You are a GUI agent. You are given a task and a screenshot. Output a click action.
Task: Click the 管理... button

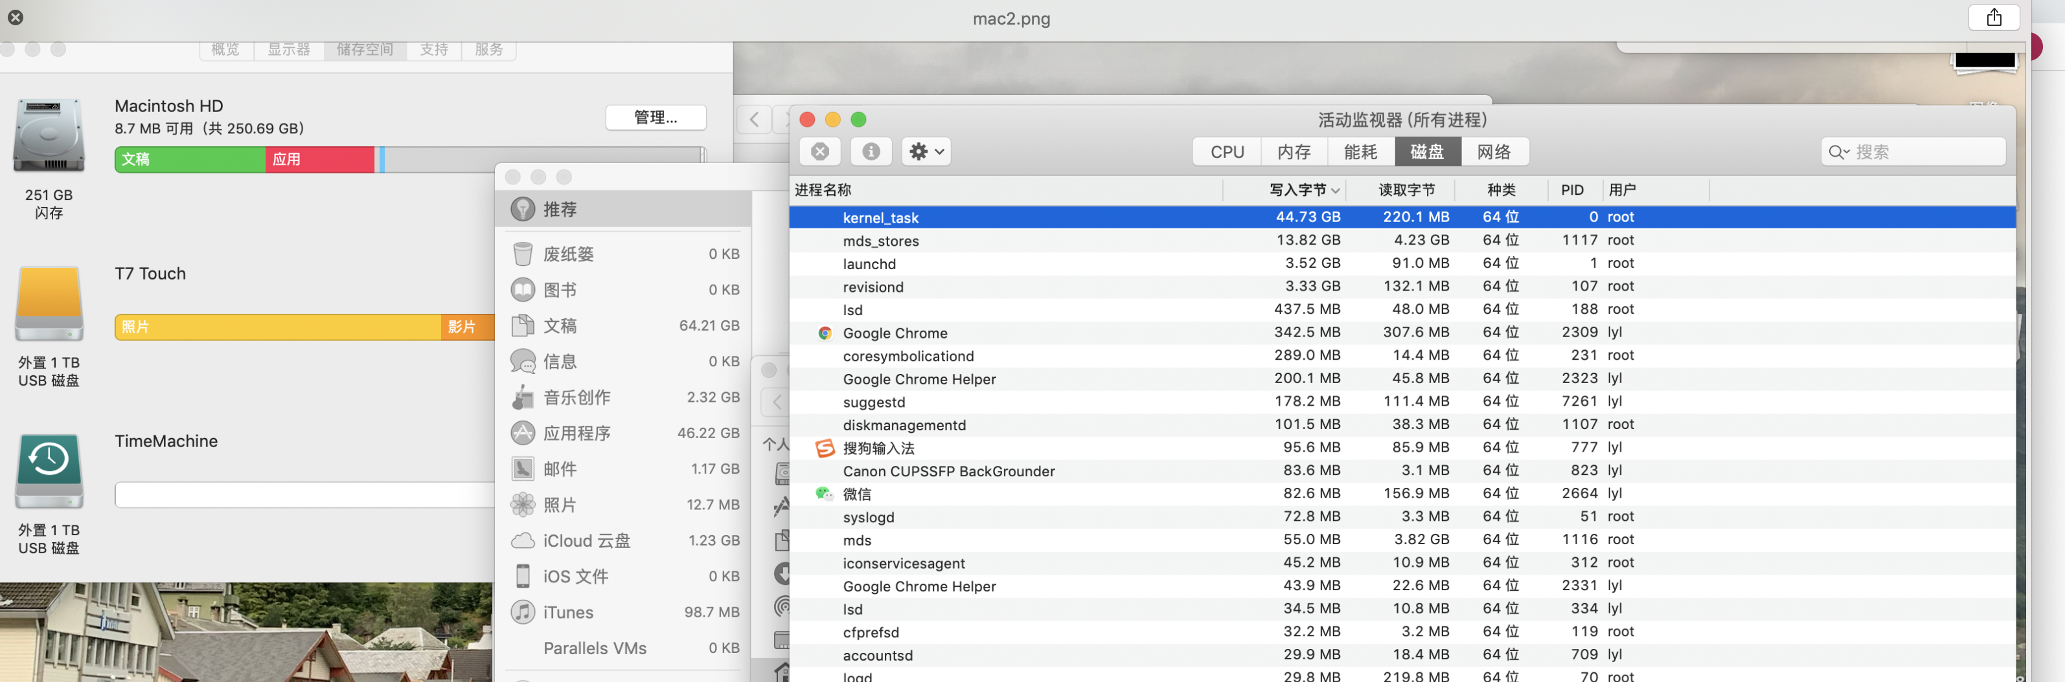[x=655, y=118]
